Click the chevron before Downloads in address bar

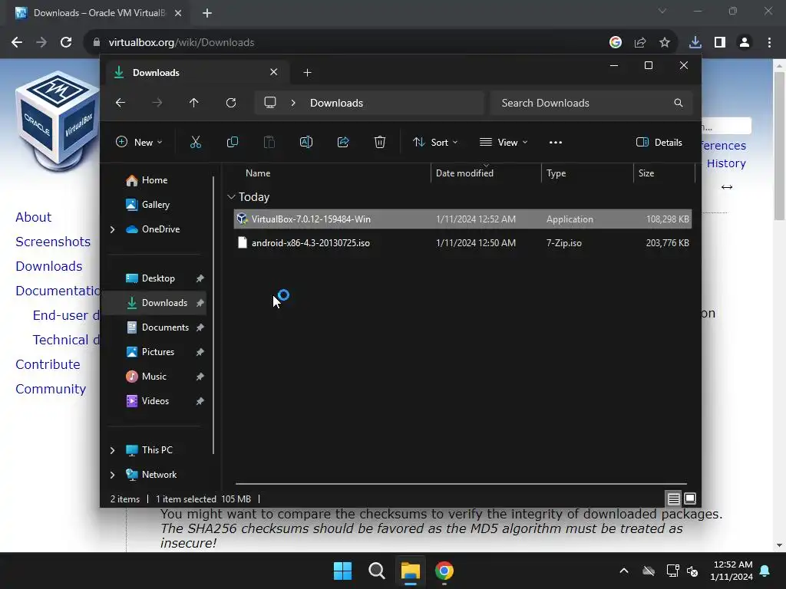tap(293, 103)
